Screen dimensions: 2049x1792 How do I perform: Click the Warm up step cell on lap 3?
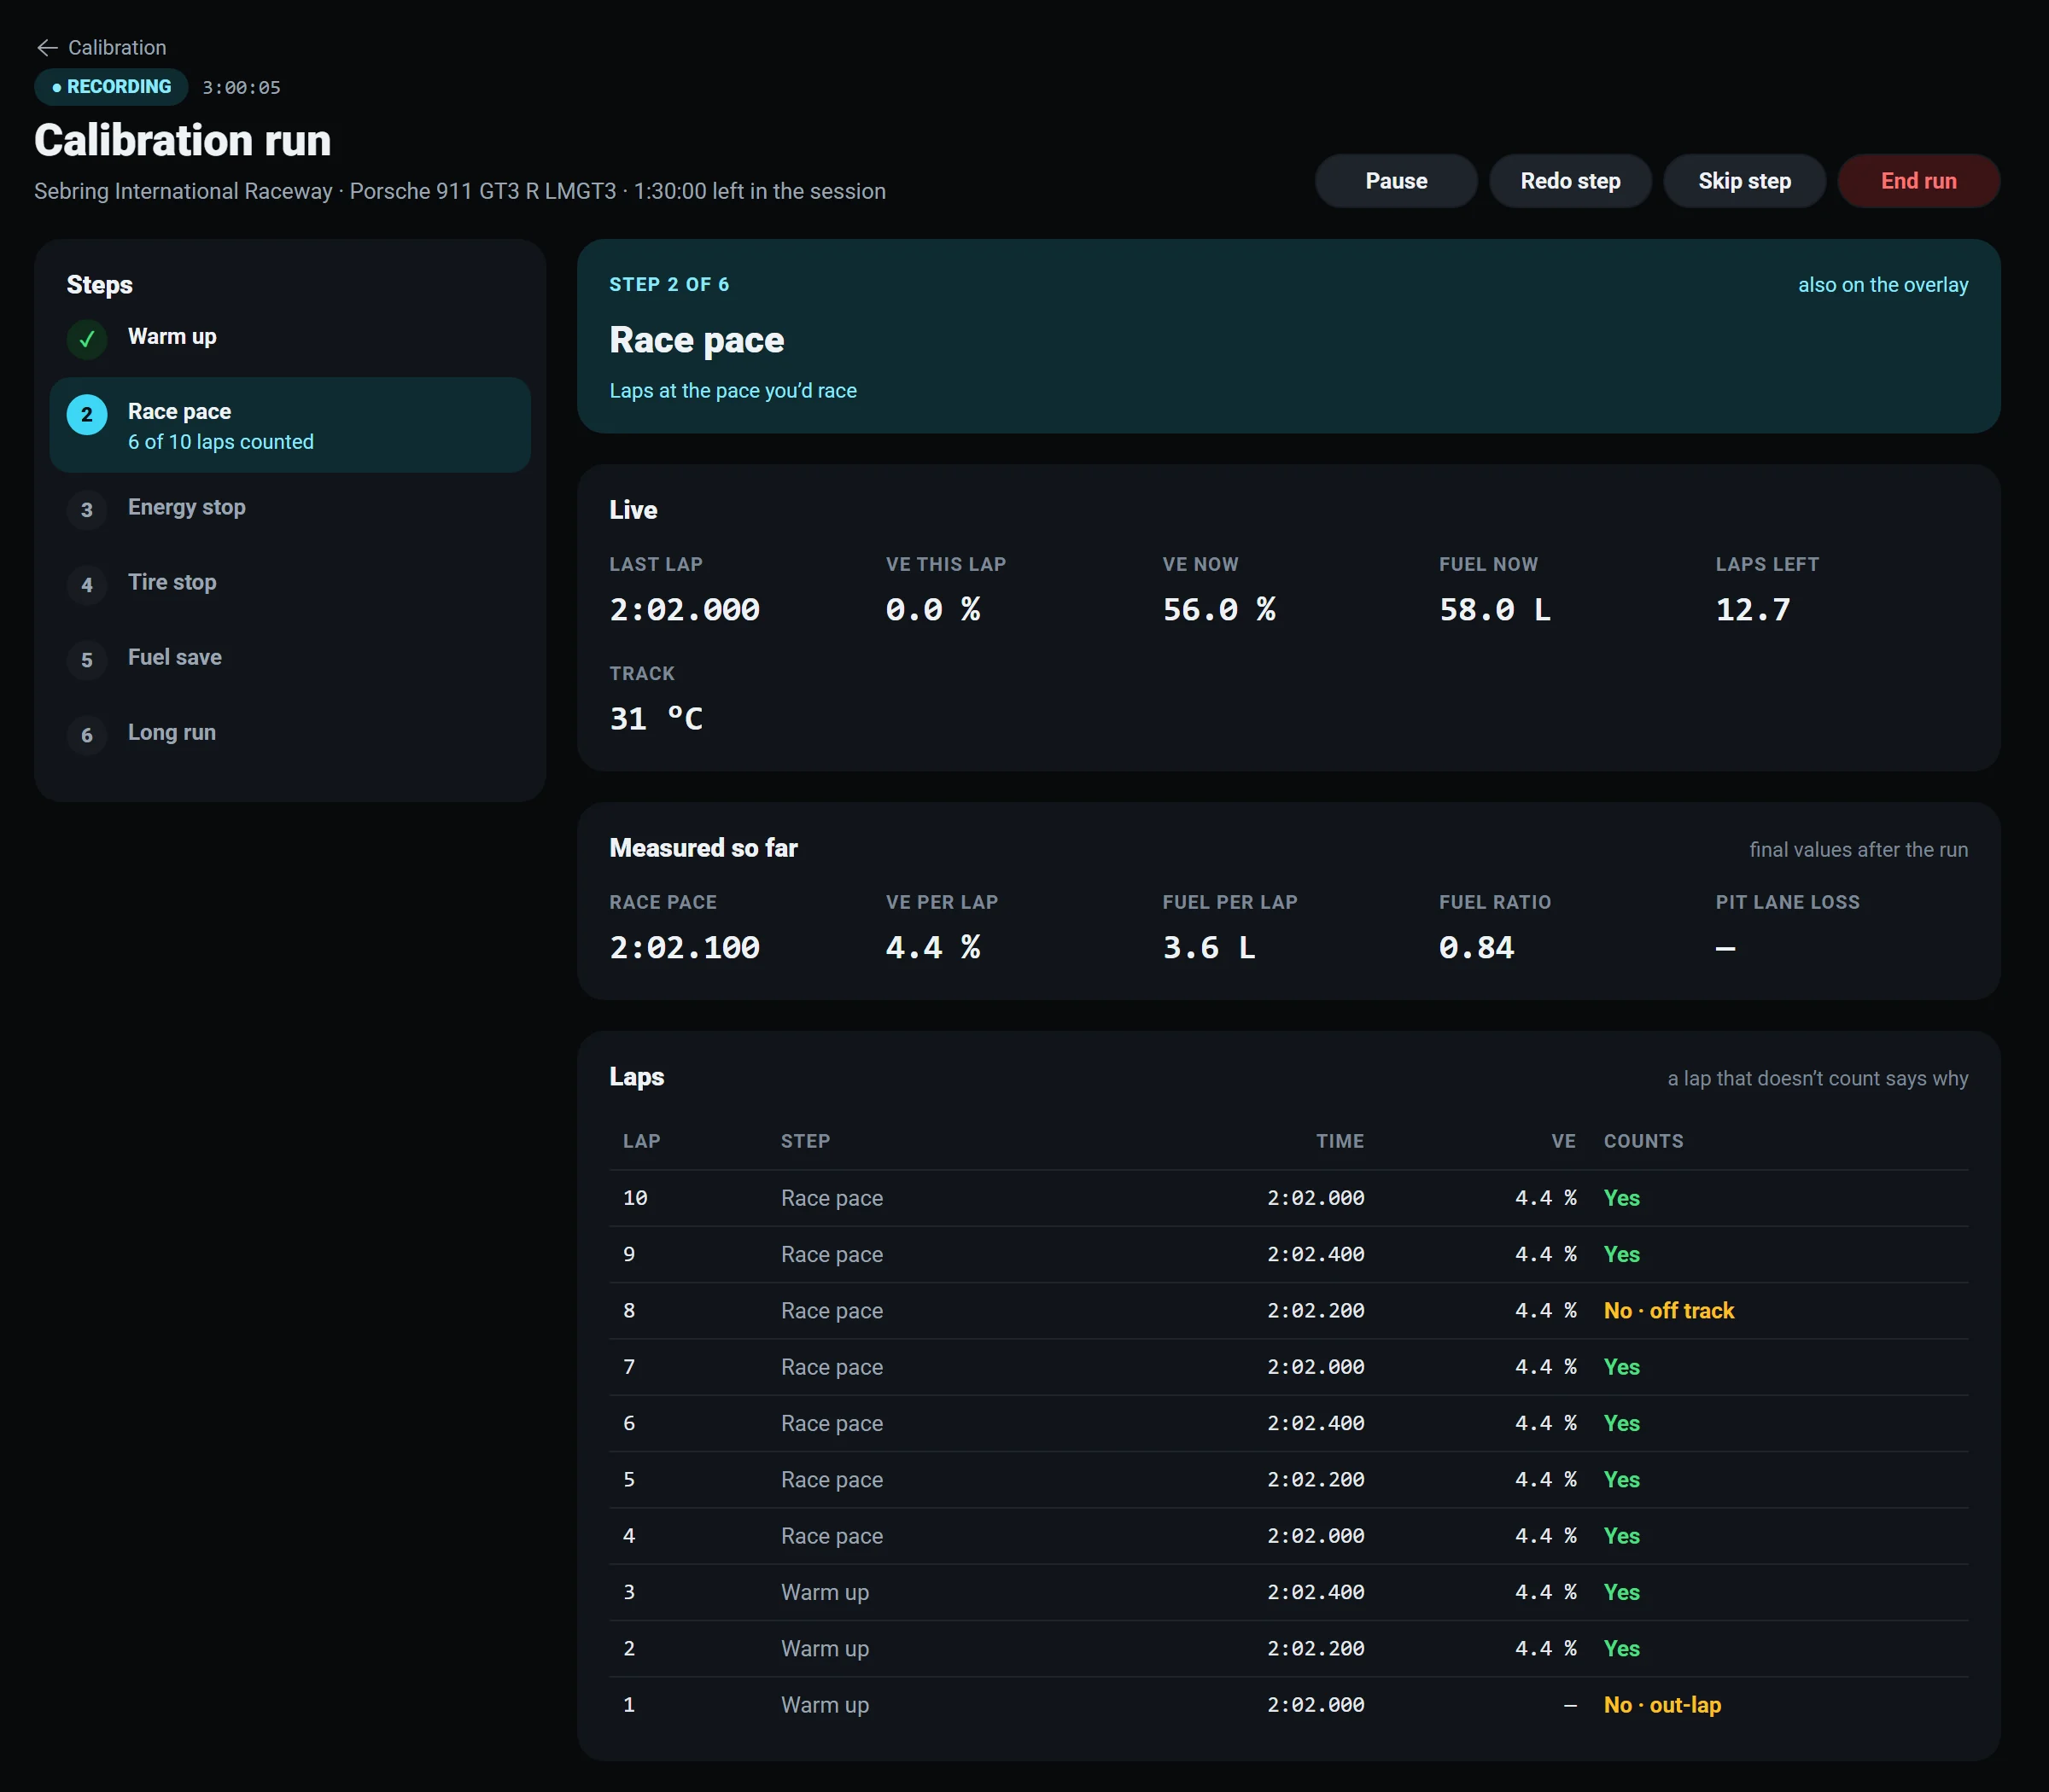(825, 1592)
